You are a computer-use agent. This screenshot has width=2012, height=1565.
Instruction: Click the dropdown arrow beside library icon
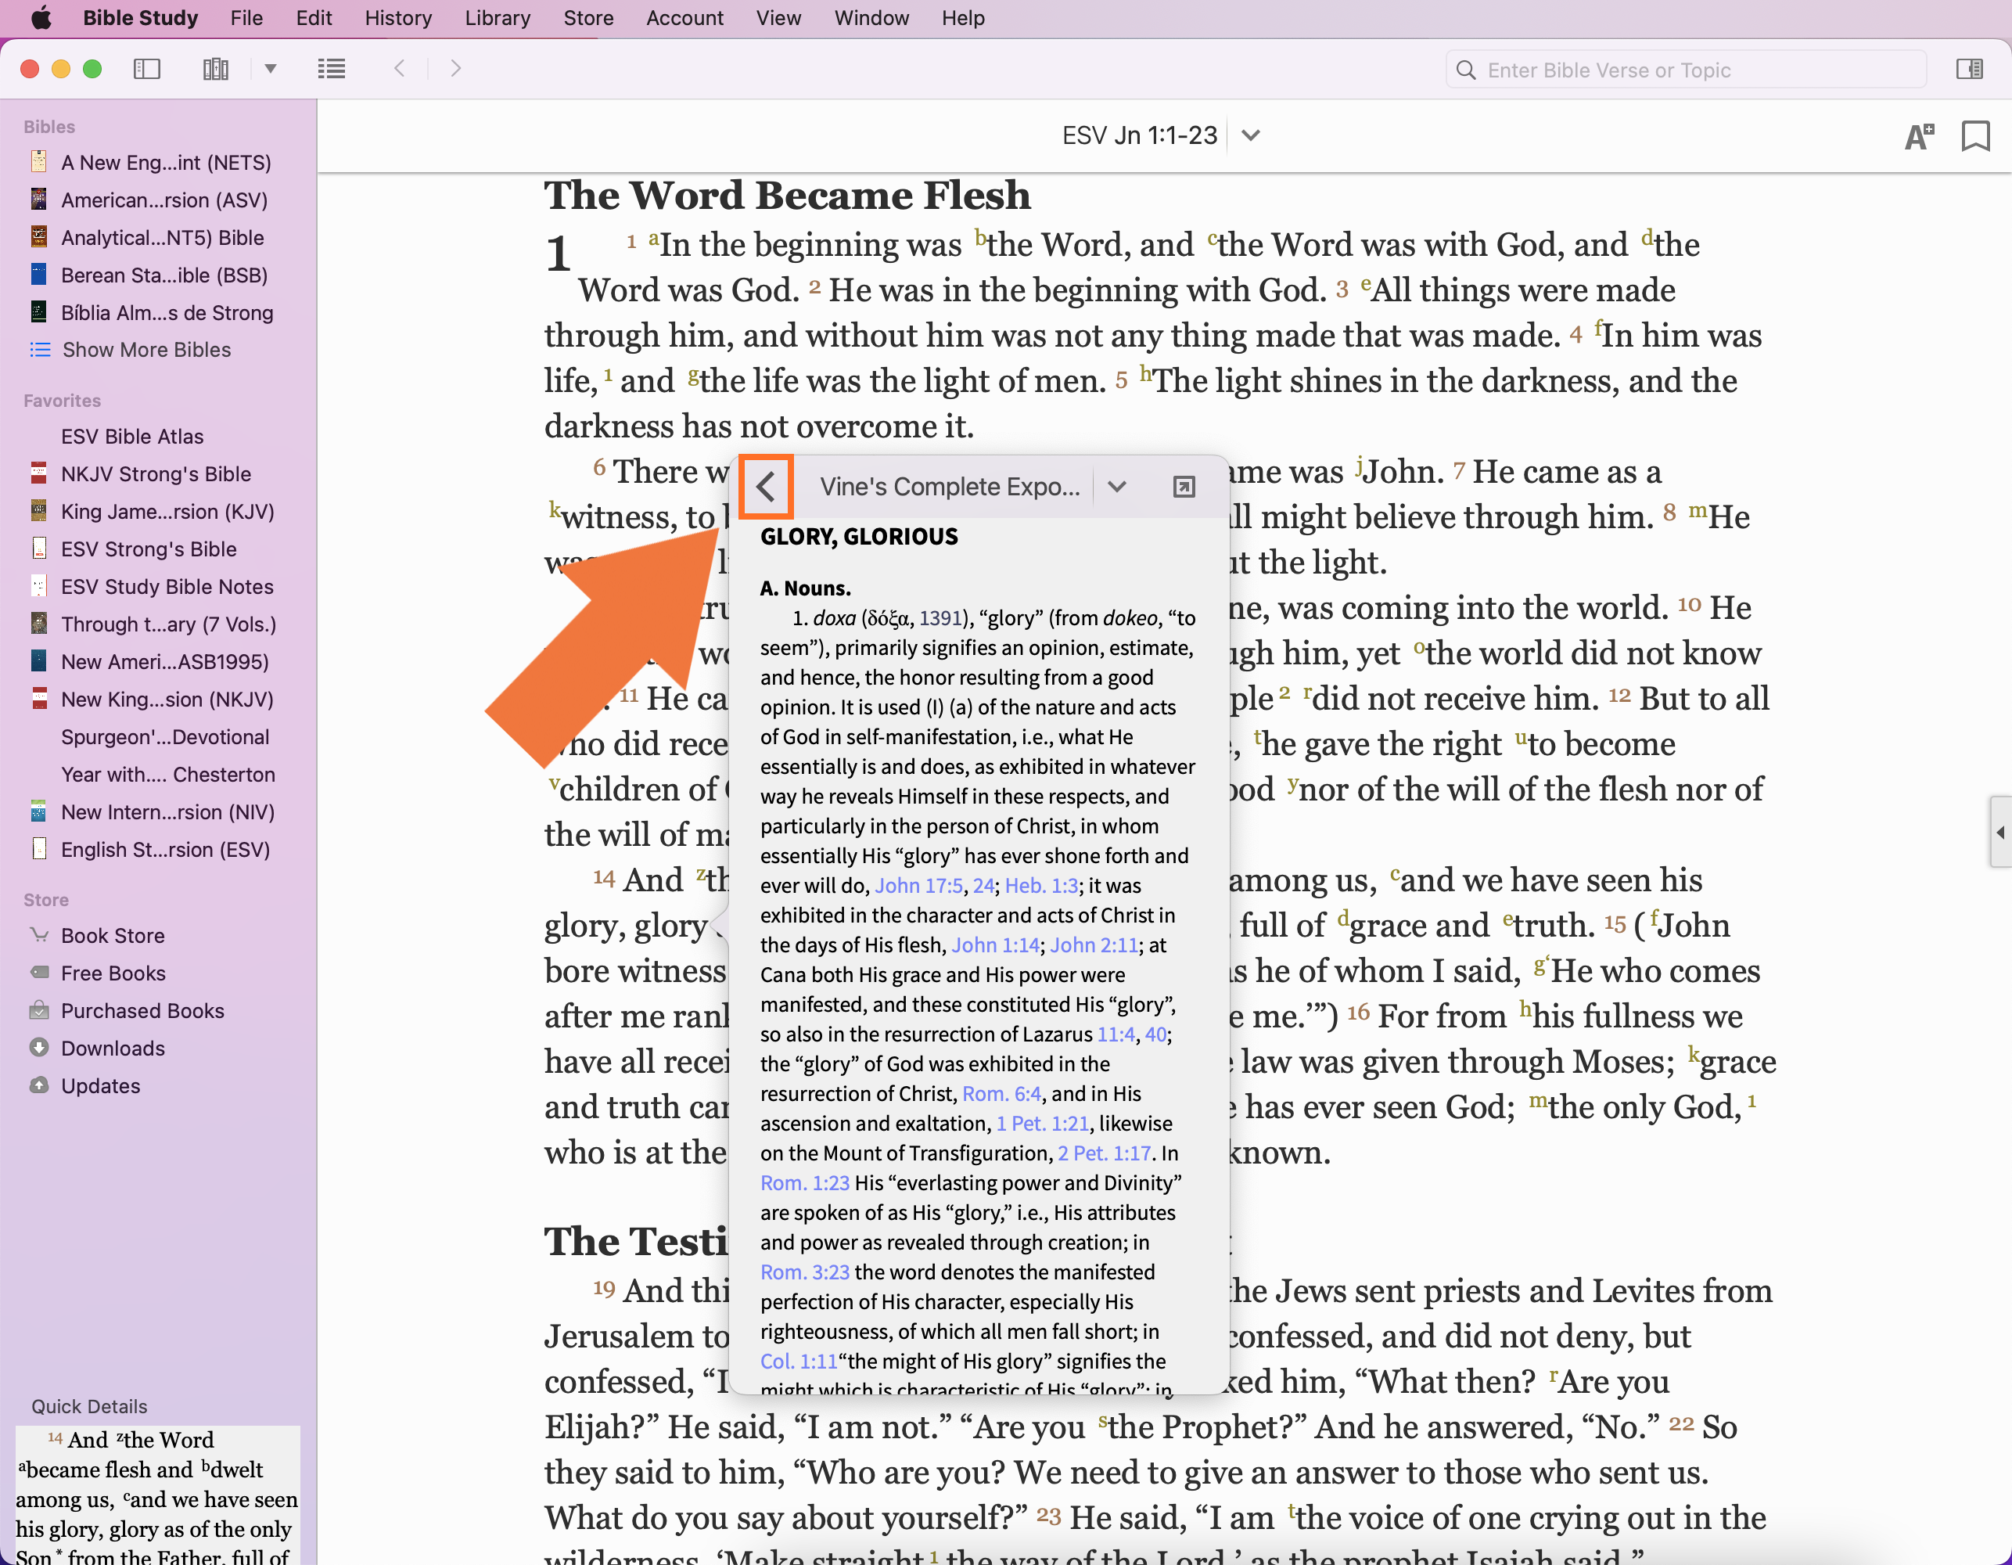point(271,69)
